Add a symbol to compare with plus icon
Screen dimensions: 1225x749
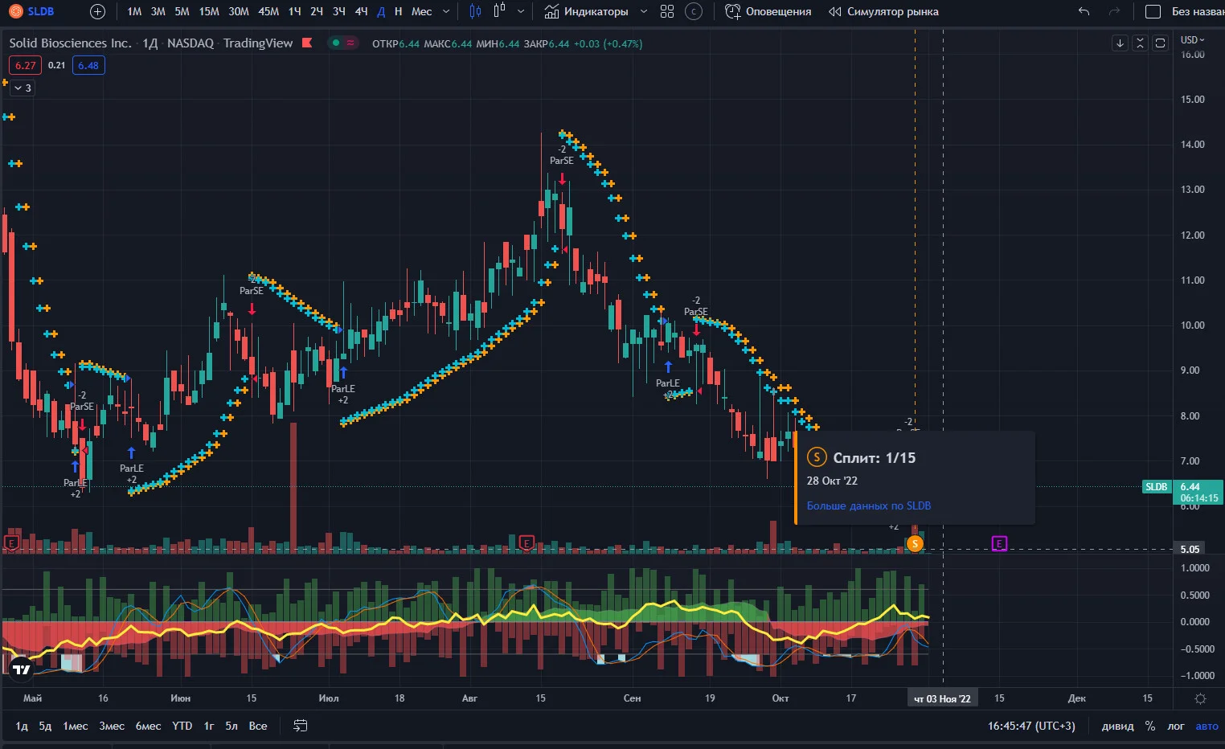pyautogui.click(x=97, y=11)
